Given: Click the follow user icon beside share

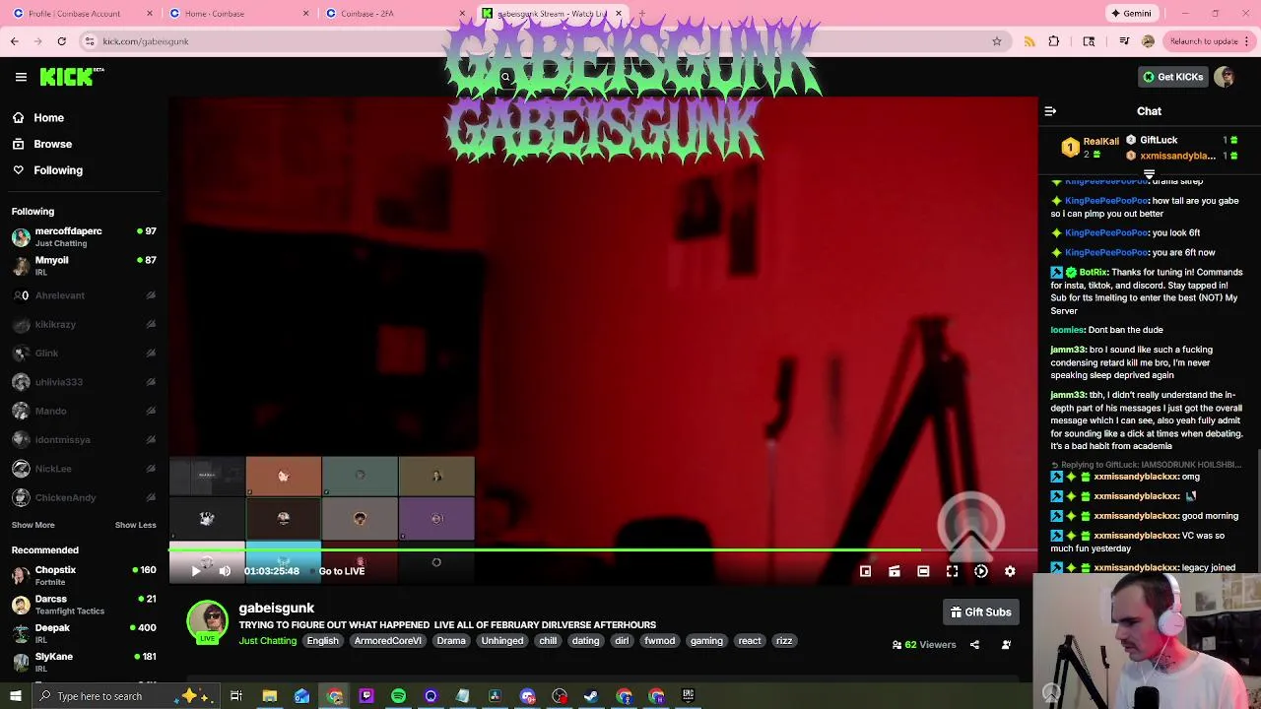Looking at the screenshot, I should (x=1006, y=645).
